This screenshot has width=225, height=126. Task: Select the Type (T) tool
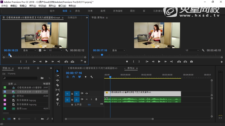click(57, 104)
